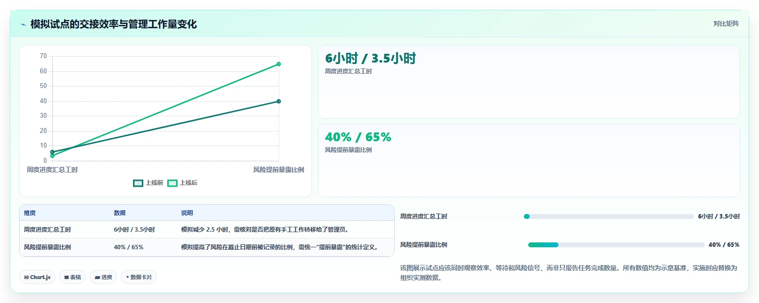Click the 周度进度汇总工时 progress bar
The height and width of the screenshot is (303, 759).
[x=608, y=216]
